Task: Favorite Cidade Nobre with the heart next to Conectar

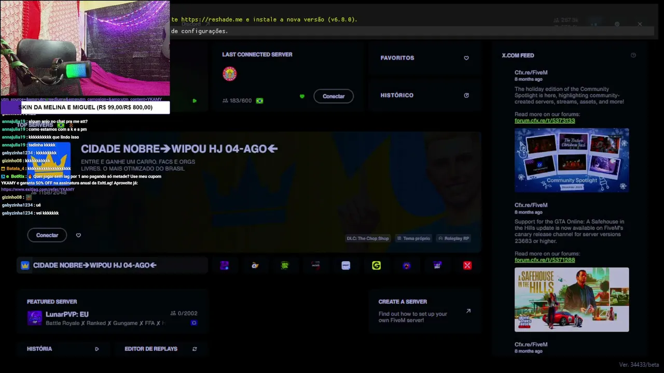Action: coord(78,235)
